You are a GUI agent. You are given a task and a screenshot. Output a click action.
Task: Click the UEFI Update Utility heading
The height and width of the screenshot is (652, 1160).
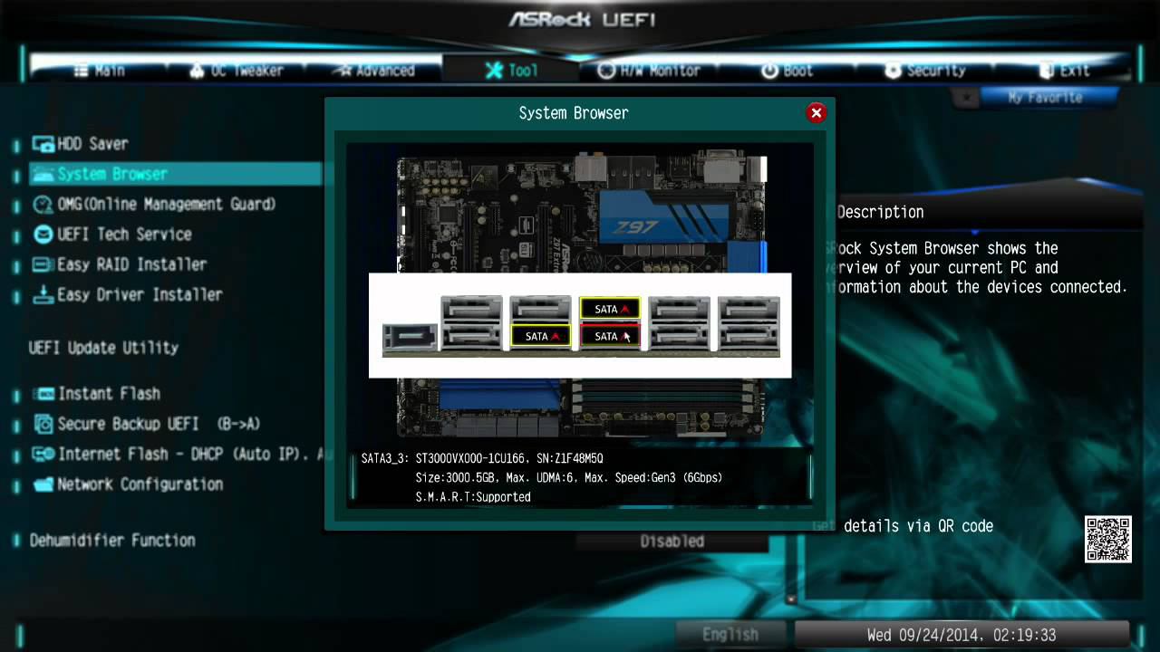point(103,348)
